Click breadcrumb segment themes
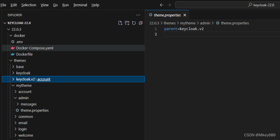The height and width of the screenshot is (140, 280). (x=170, y=23)
